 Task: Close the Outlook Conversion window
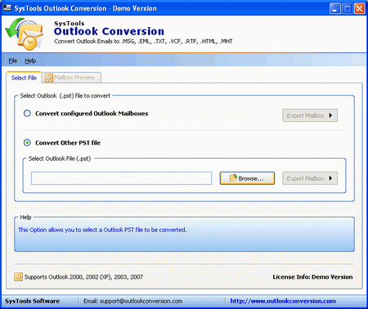coord(359,9)
